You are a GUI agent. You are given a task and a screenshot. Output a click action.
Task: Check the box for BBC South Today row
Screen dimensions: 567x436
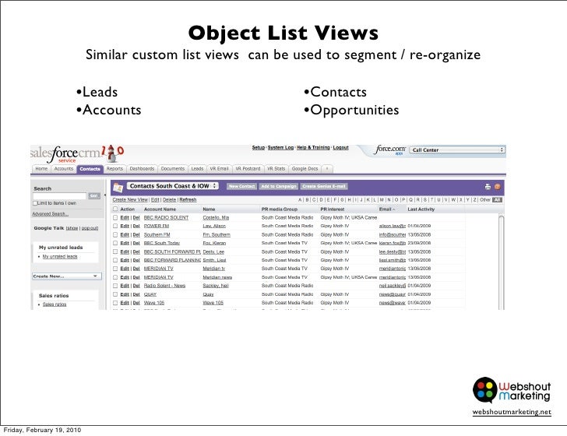pyautogui.click(x=115, y=244)
